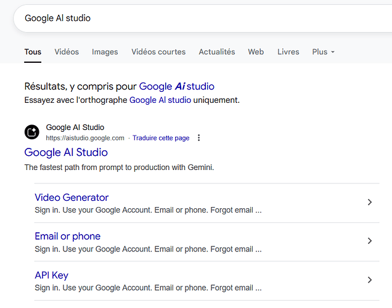
Task: Expand the Video Generator chevron arrow
Action: tap(369, 202)
